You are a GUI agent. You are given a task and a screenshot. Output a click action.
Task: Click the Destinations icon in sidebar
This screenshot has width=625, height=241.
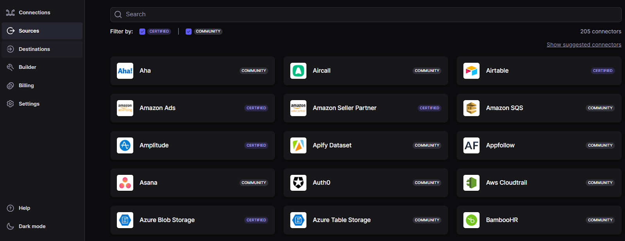(x=11, y=49)
